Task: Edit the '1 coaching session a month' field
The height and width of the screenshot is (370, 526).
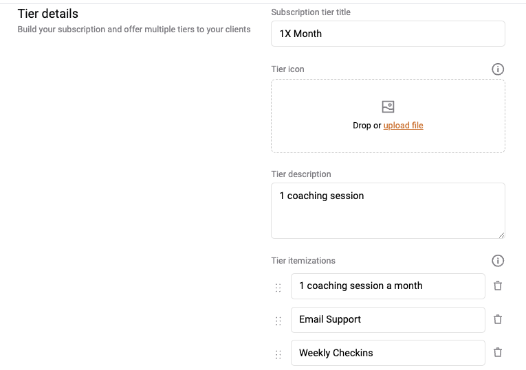Action: 388,286
